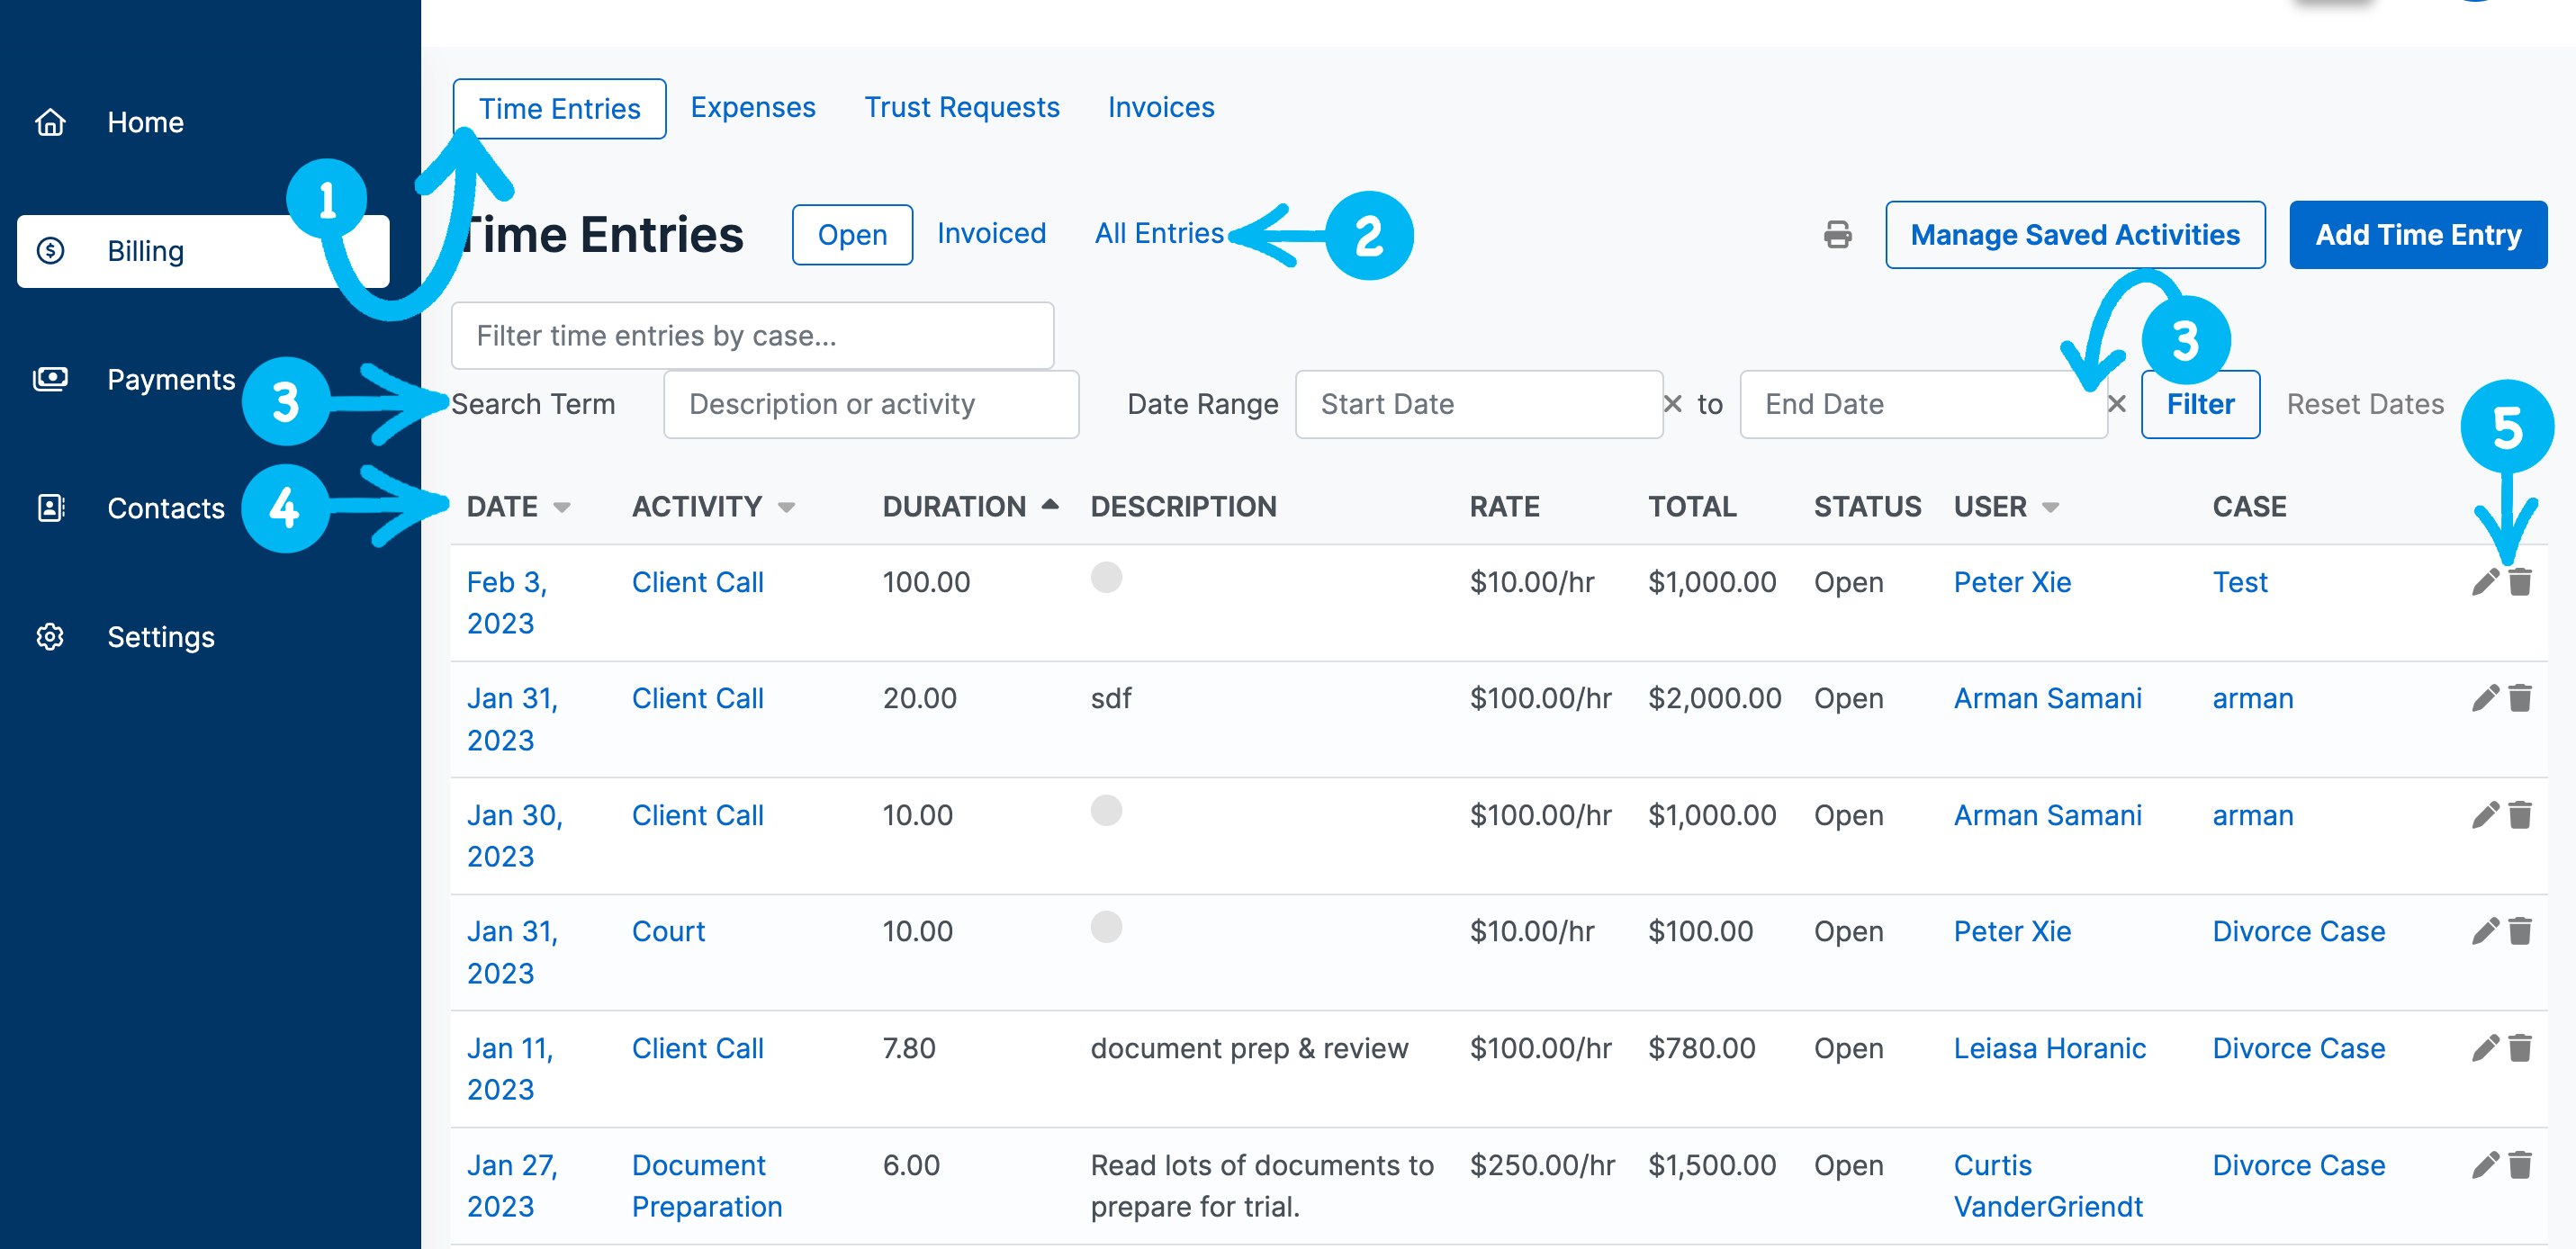Delete the Court time entry

tap(2520, 931)
